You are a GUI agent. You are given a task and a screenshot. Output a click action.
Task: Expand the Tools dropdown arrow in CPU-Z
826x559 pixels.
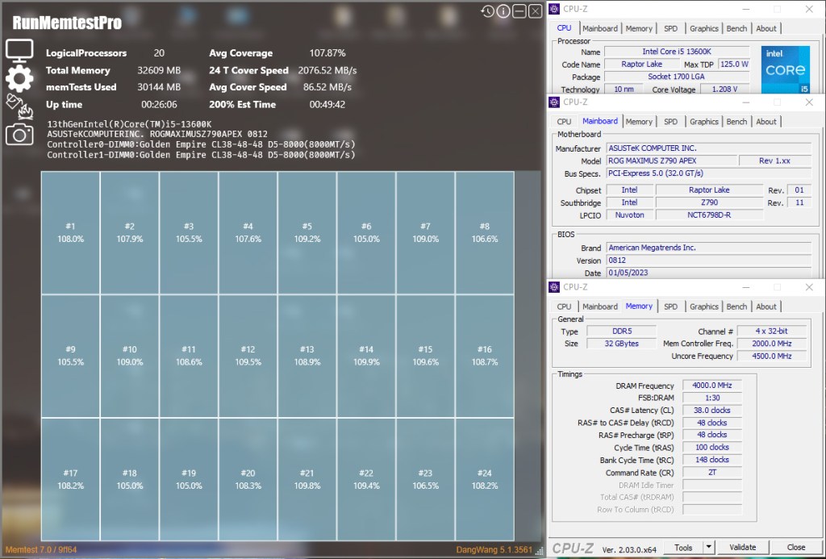708,547
